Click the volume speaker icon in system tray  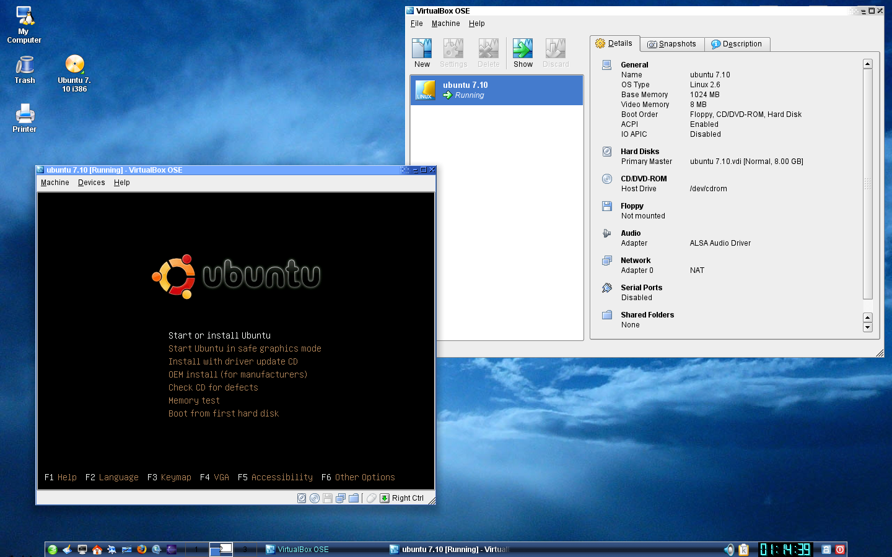coord(730,550)
